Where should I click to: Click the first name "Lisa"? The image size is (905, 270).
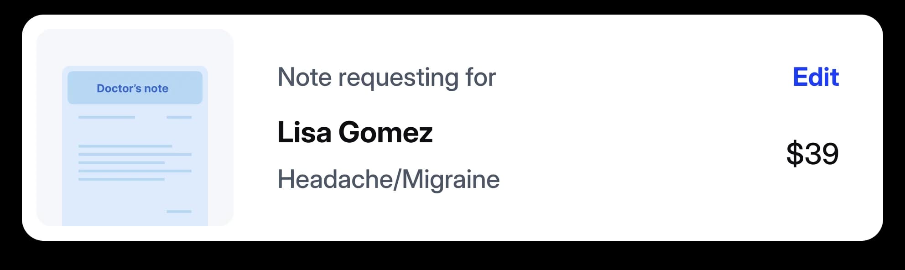click(x=304, y=132)
